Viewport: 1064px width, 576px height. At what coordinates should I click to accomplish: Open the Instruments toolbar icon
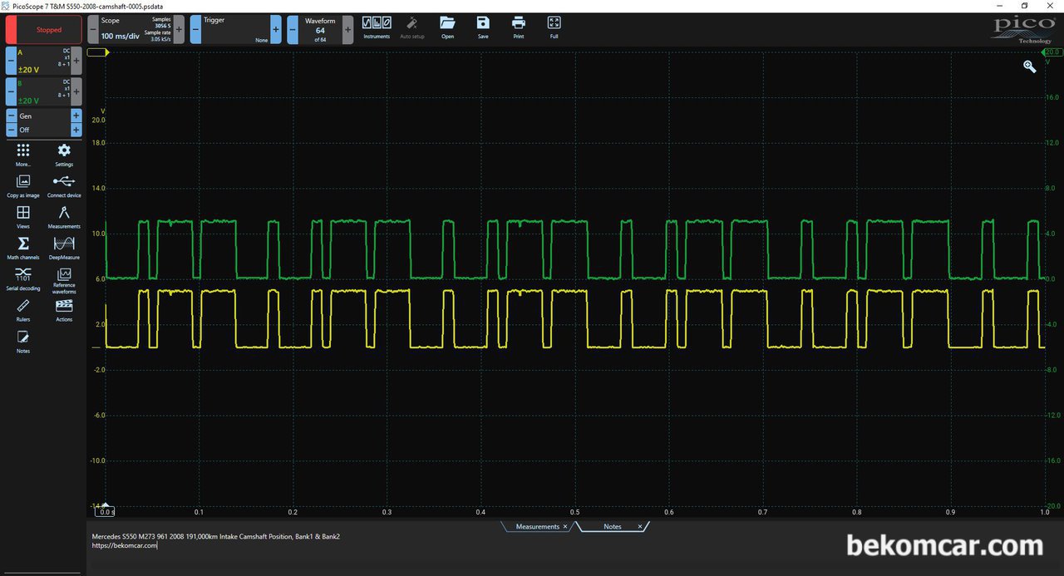(377, 27)
